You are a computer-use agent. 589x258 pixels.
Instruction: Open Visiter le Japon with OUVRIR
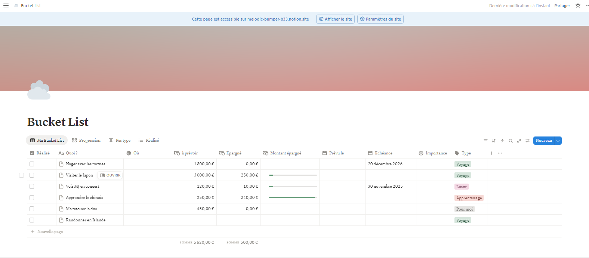pyautogui.click(x=110, y=175)
